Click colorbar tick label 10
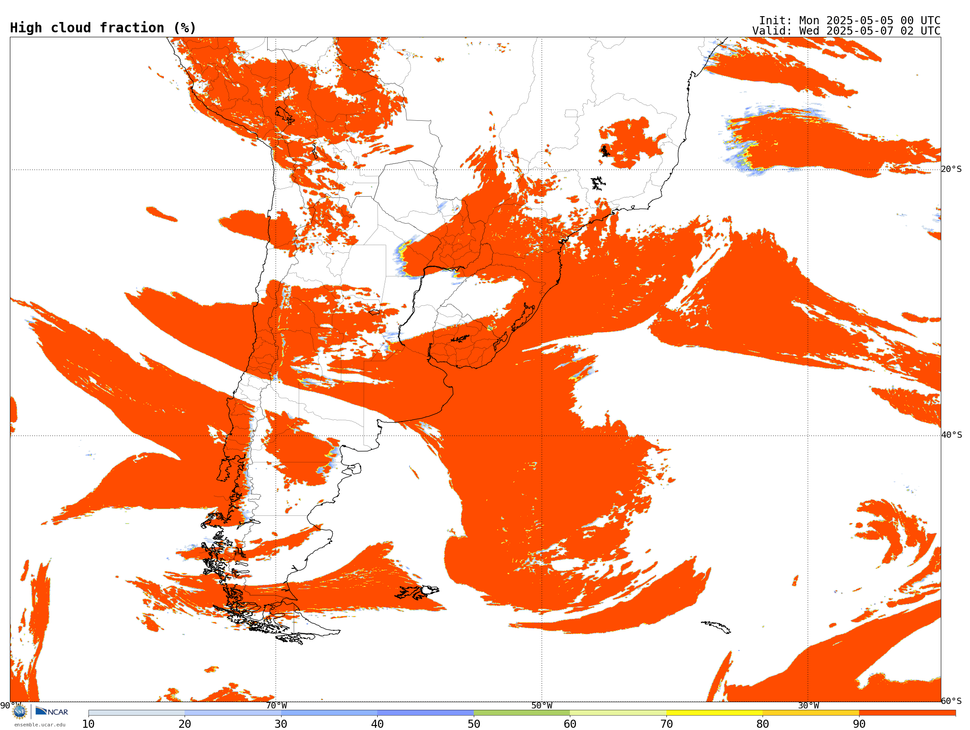The image size is (970, 730). click(88, 724)
